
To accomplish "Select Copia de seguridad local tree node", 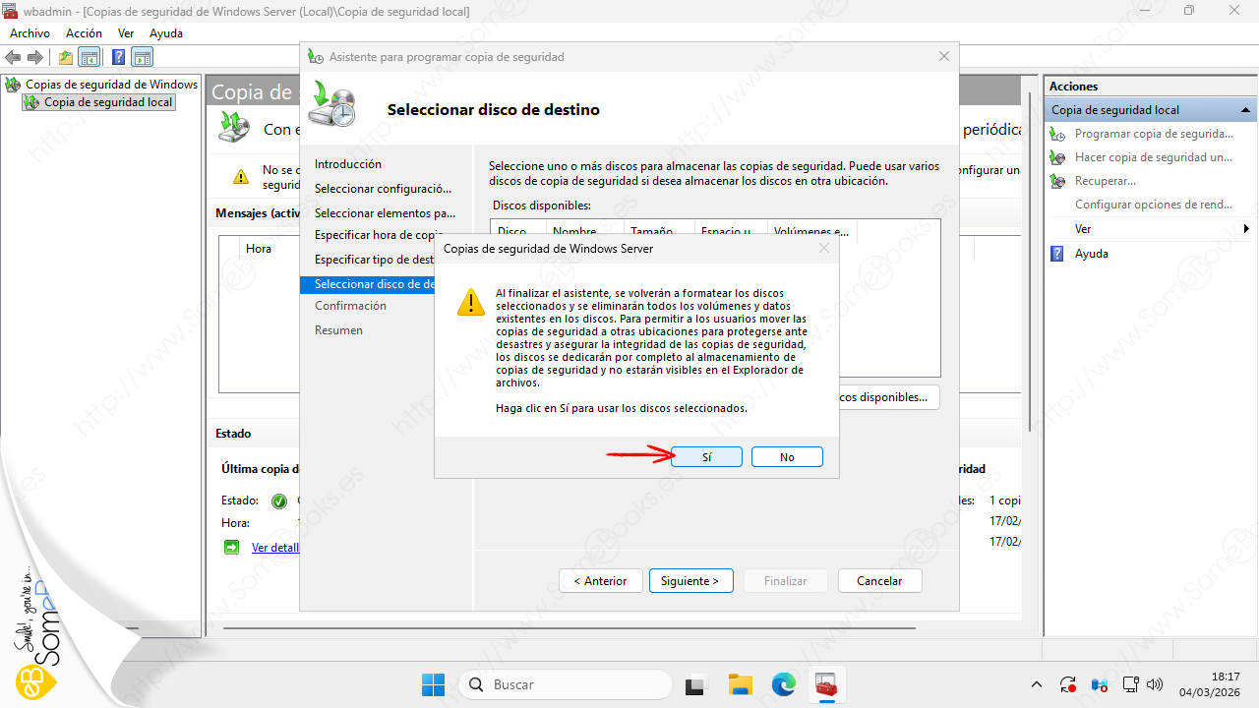I will [x=108, y=102].
